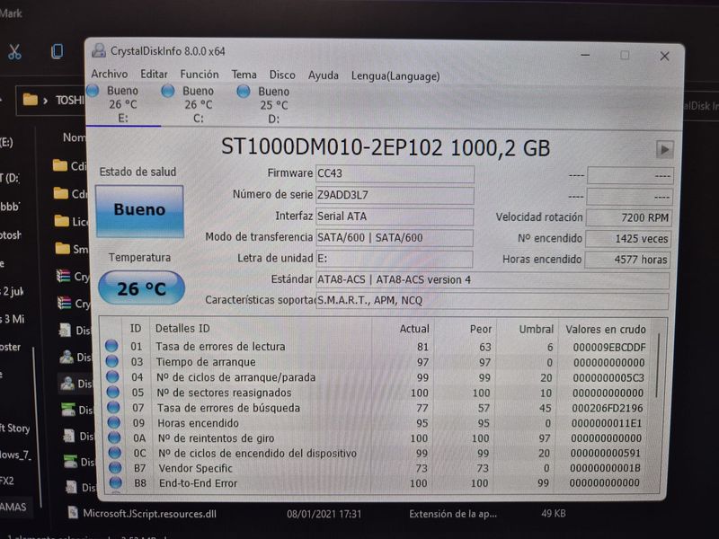This screenshot has height=539, width=719.
Task: Click the Valores en crudo column header
Action: 605,330
